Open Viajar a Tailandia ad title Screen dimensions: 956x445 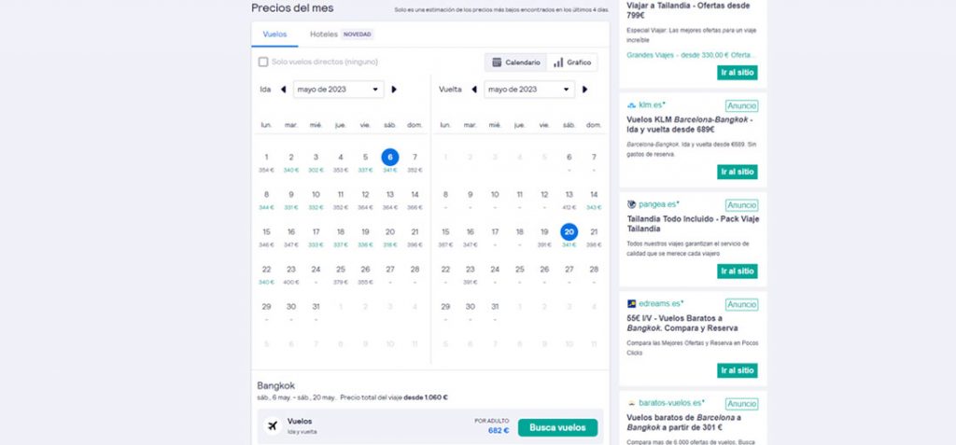(x=688, y=10)
